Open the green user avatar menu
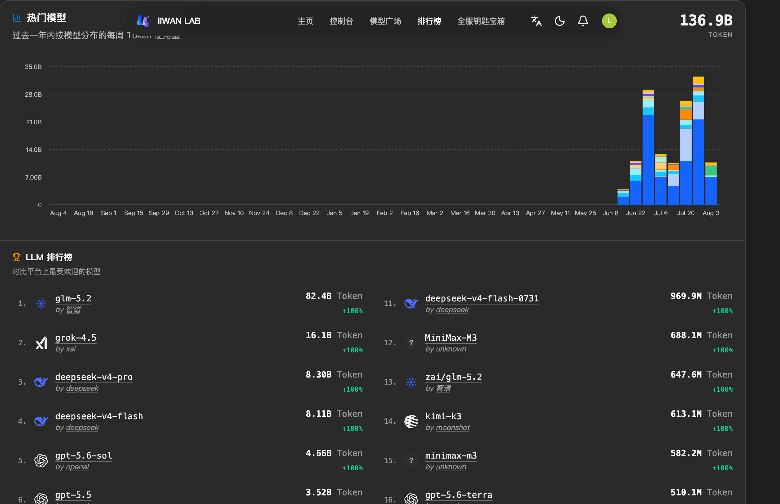Screen dimensions: 780x504 (x=609, y=21)
